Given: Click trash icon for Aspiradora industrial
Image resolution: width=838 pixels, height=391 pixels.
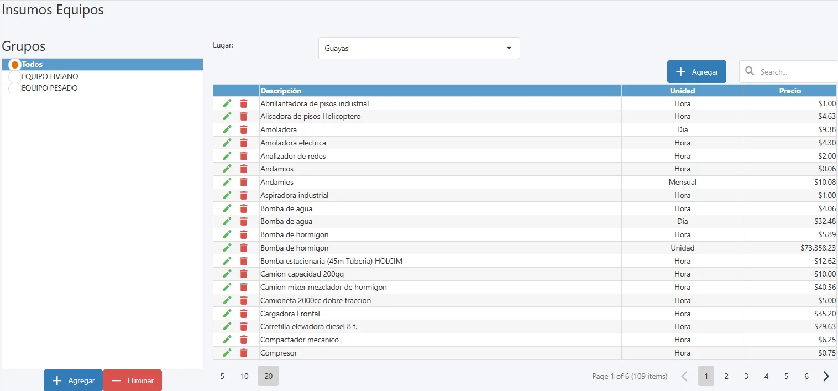Looking at the screenshot, I should tap(244, 195).
